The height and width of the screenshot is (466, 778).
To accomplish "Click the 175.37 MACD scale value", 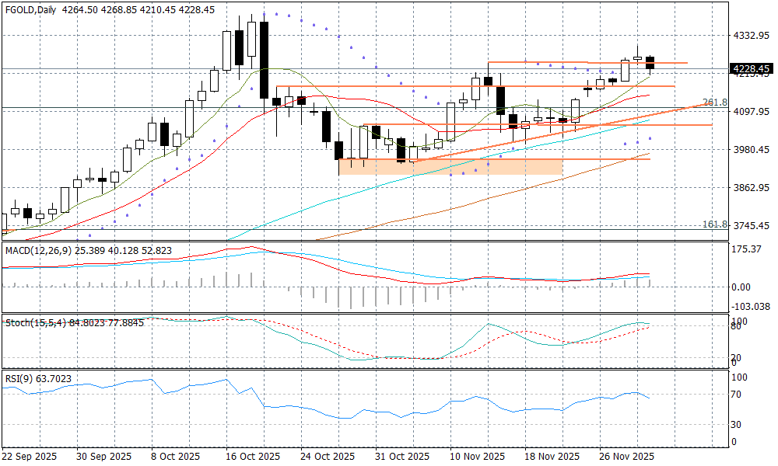I will tap(748, 249).
